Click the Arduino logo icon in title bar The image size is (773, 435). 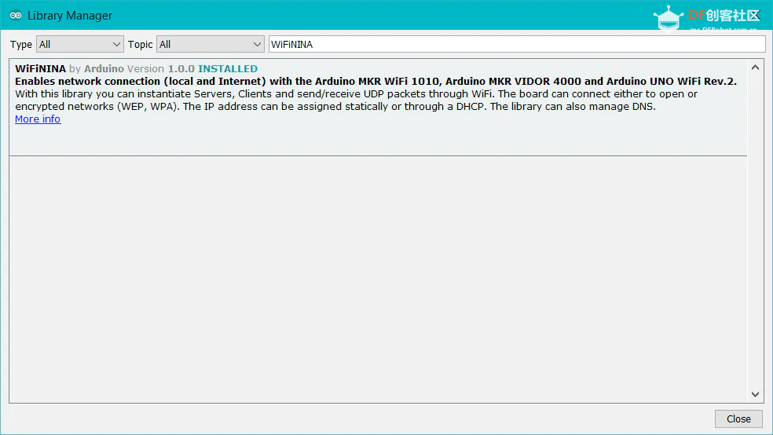click(x=15, y=15)
